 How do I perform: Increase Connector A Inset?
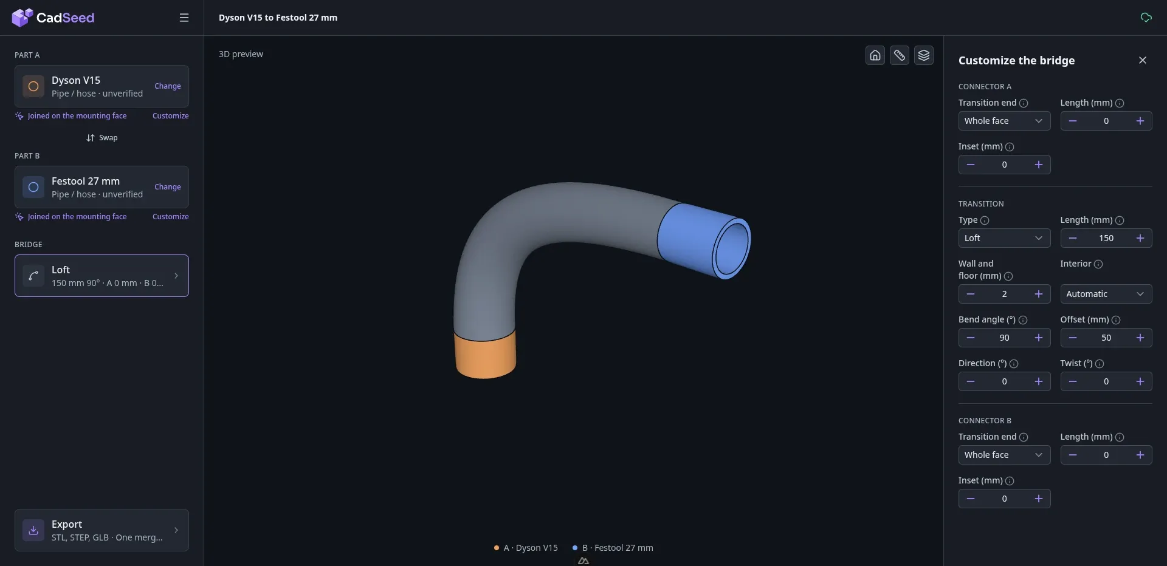coord(1039,165)
